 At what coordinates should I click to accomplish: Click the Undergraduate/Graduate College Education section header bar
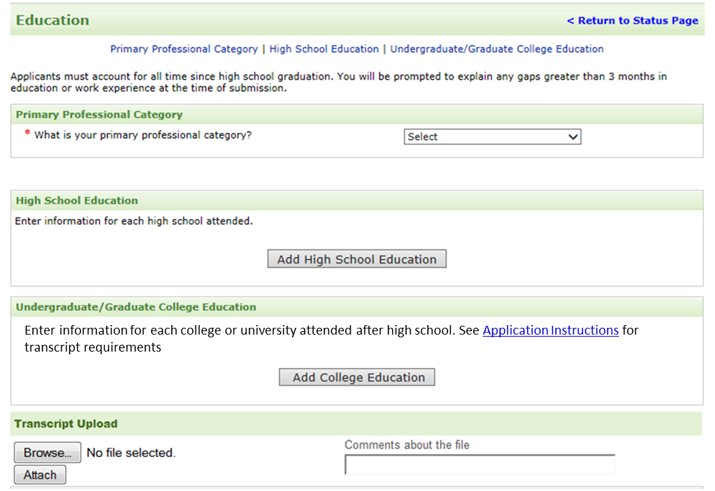pos(136,307)
